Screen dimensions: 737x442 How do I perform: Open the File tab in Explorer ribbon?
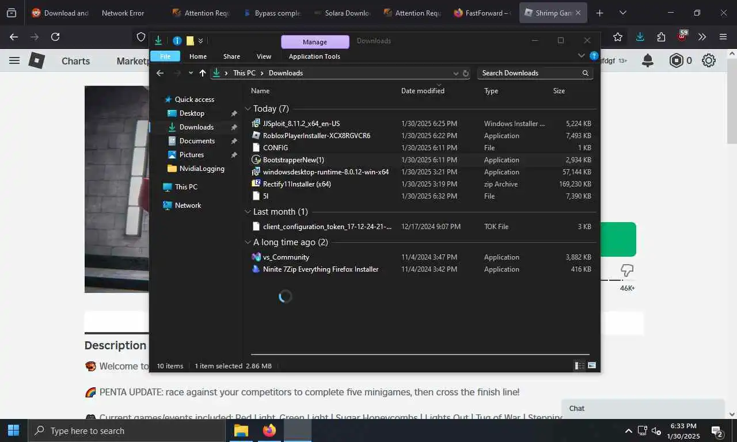click(x=165, y=56)
